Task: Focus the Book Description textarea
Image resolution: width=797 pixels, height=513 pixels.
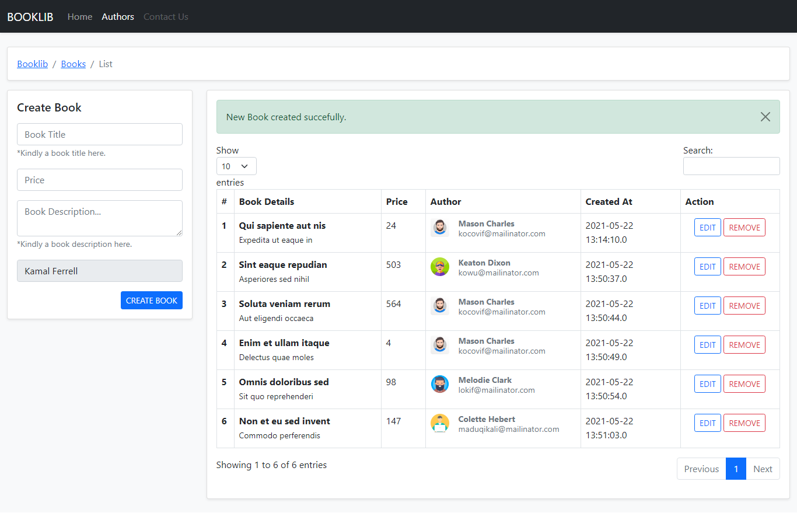Action: pyautogui.click(x=100, y=218)
